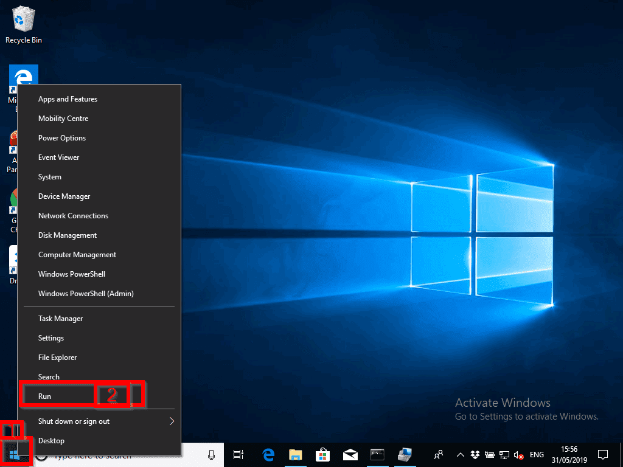Check battery status tray icon
The width and height of the screenshot is (623, 467).
click(x=490, y=455)
